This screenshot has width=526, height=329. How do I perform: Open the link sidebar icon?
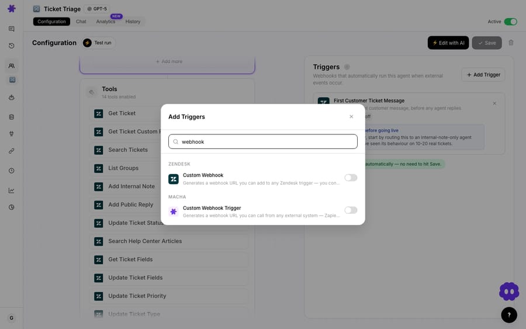[12, 151]
